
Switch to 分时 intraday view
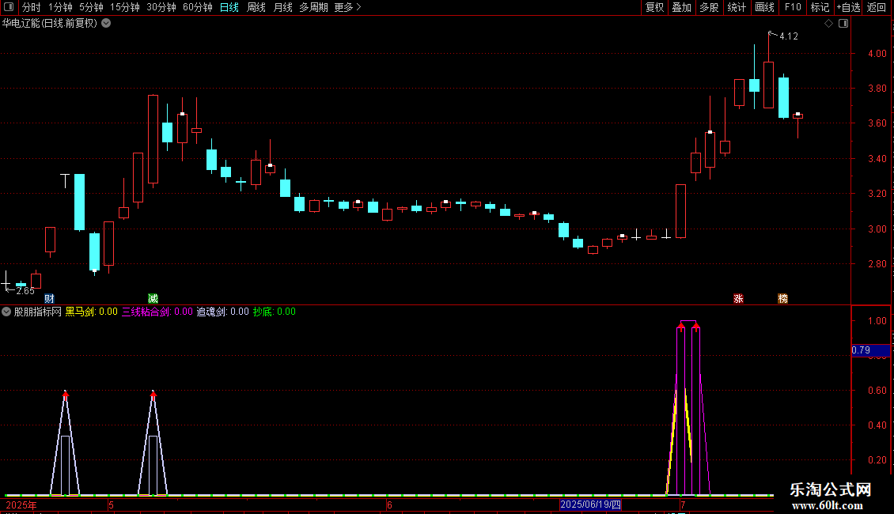pos(32,7)
